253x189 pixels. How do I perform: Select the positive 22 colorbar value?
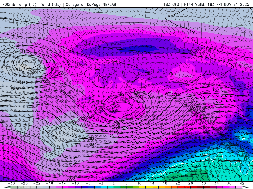coord(178,183)
